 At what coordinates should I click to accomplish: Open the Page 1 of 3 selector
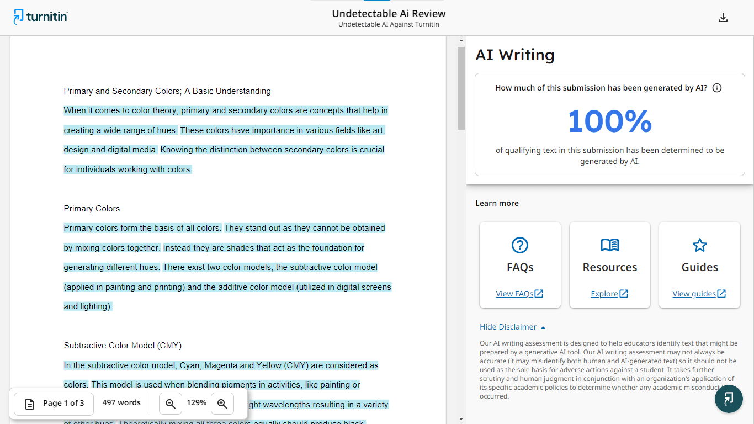54,404
